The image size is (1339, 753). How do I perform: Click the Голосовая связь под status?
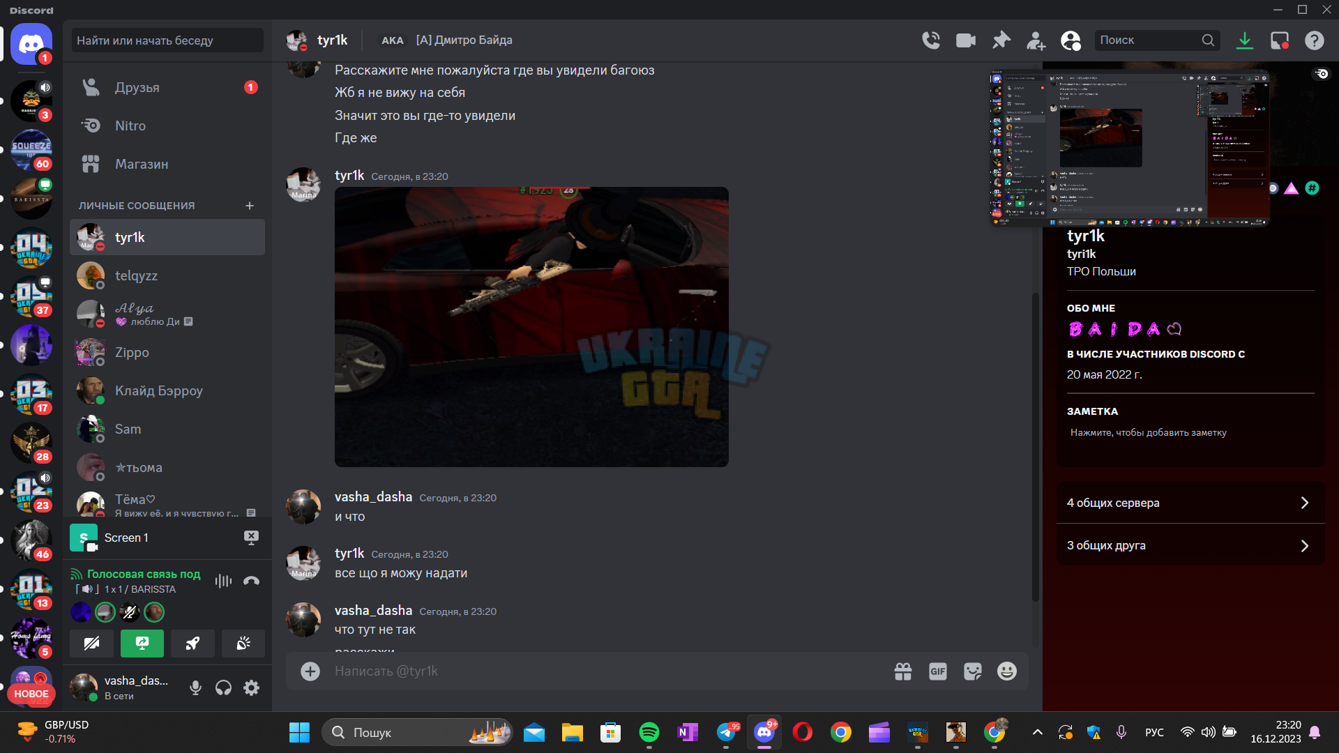(x=144, y=575)
